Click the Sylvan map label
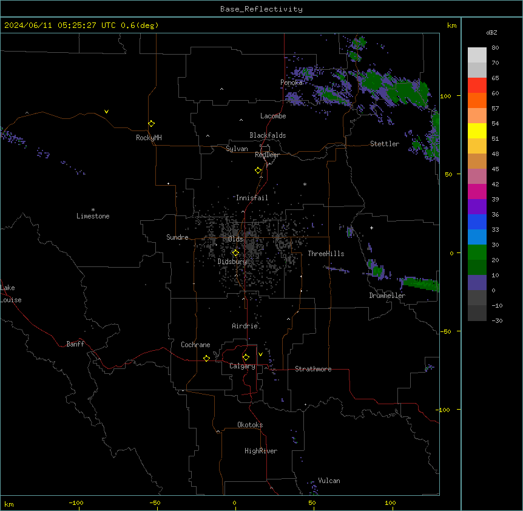Viewport: 523px width, 511px height. coord(237,149)
